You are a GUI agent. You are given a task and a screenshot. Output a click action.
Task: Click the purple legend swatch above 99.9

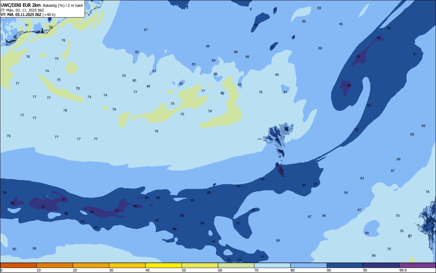click(417, 266)
